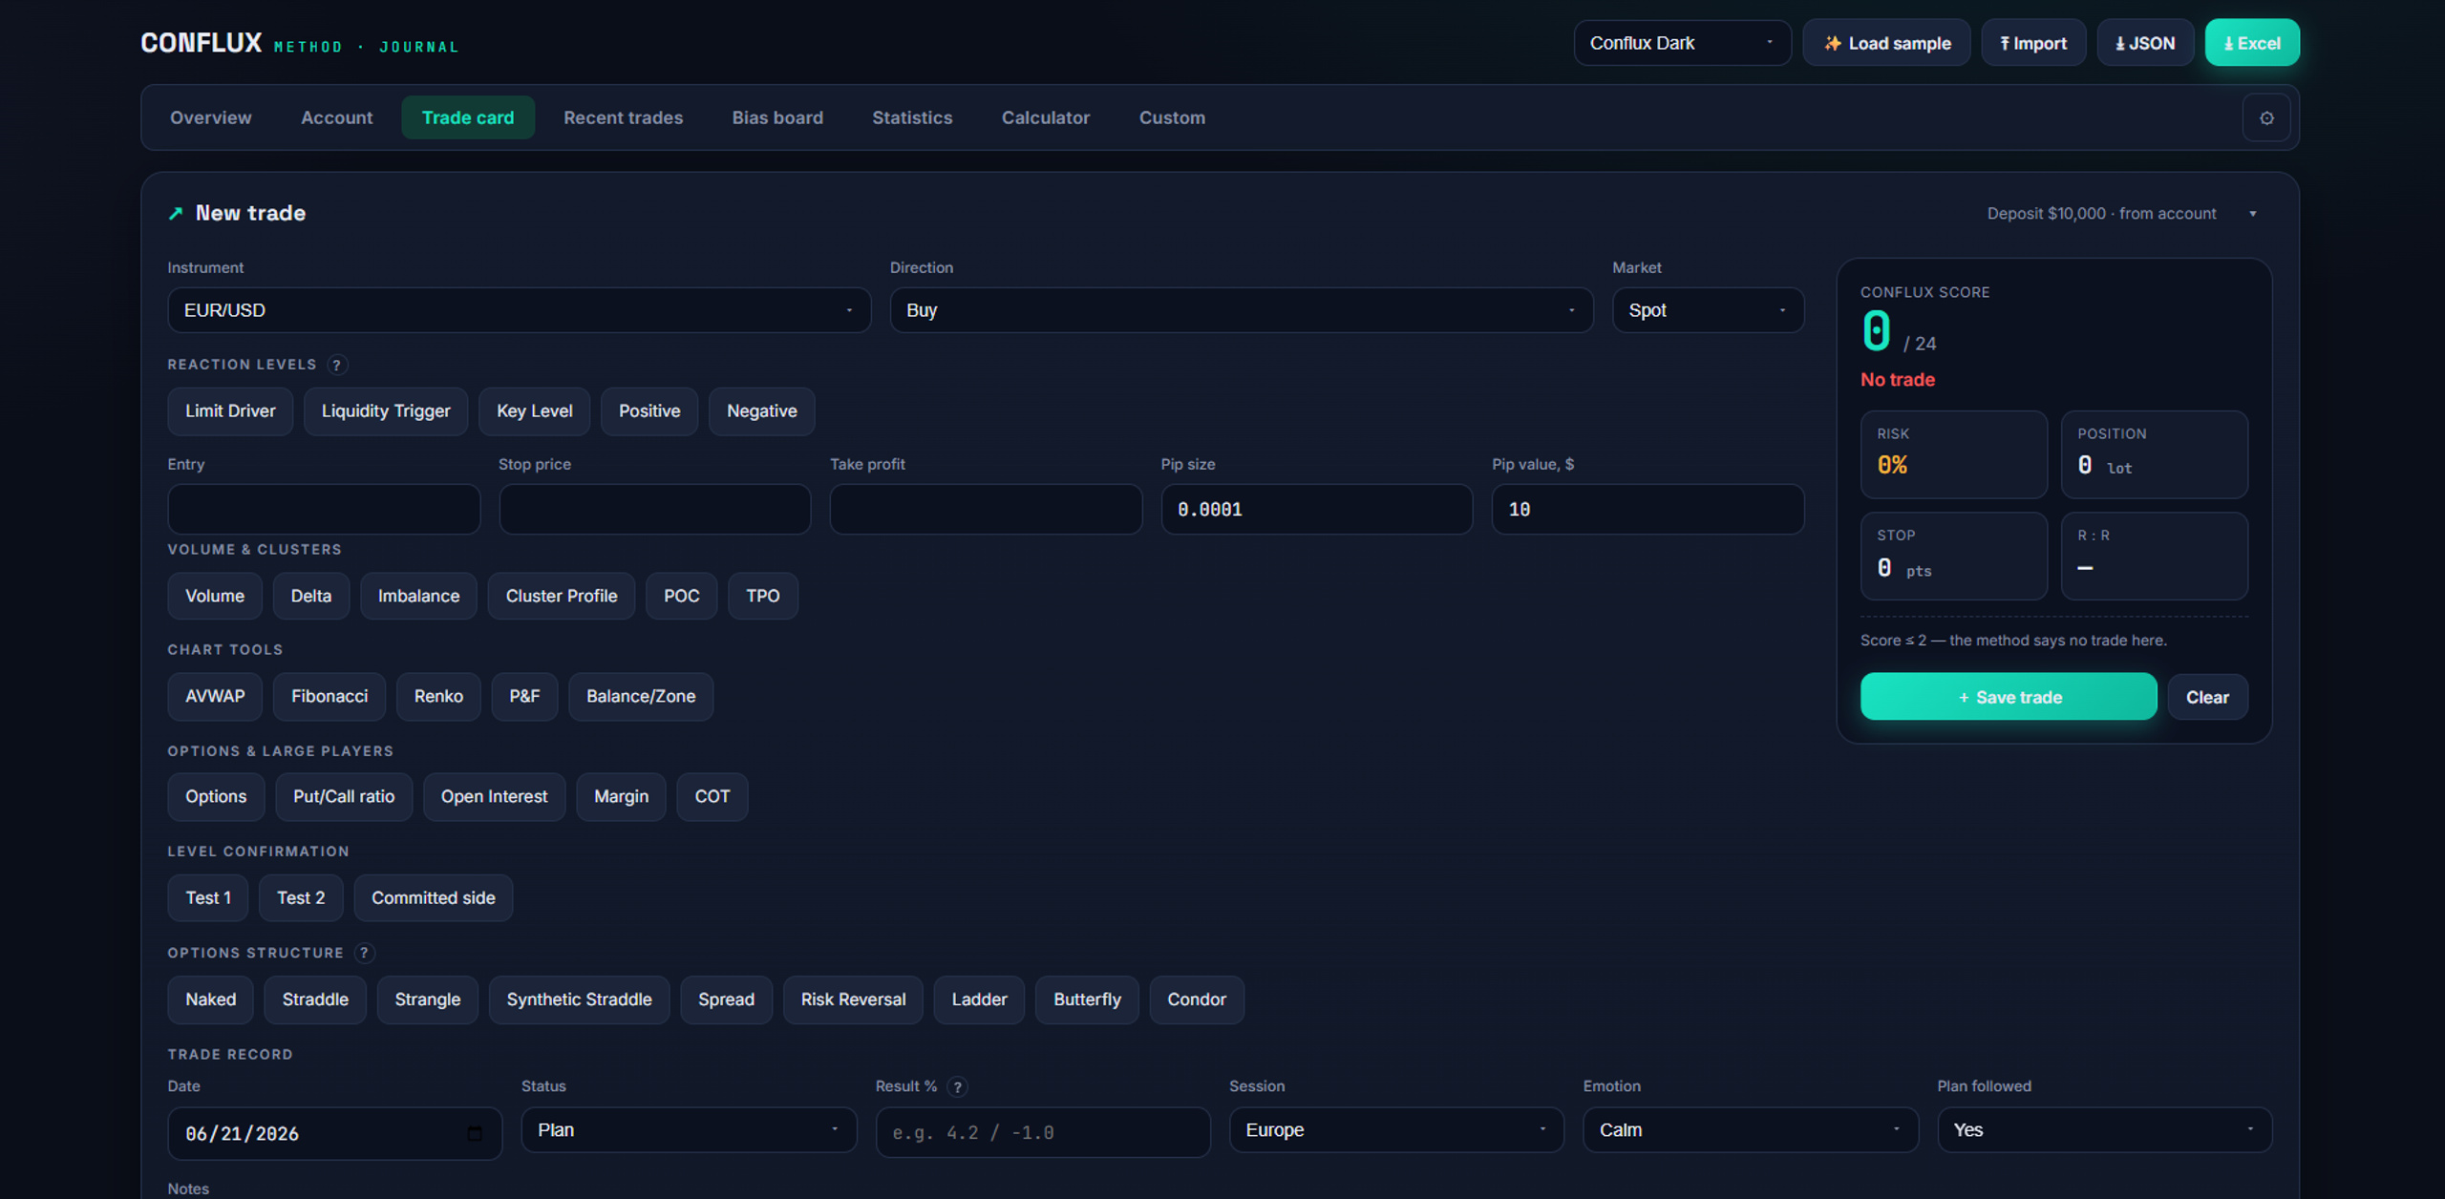Export journal as JSON

(x=2145, y=43)
